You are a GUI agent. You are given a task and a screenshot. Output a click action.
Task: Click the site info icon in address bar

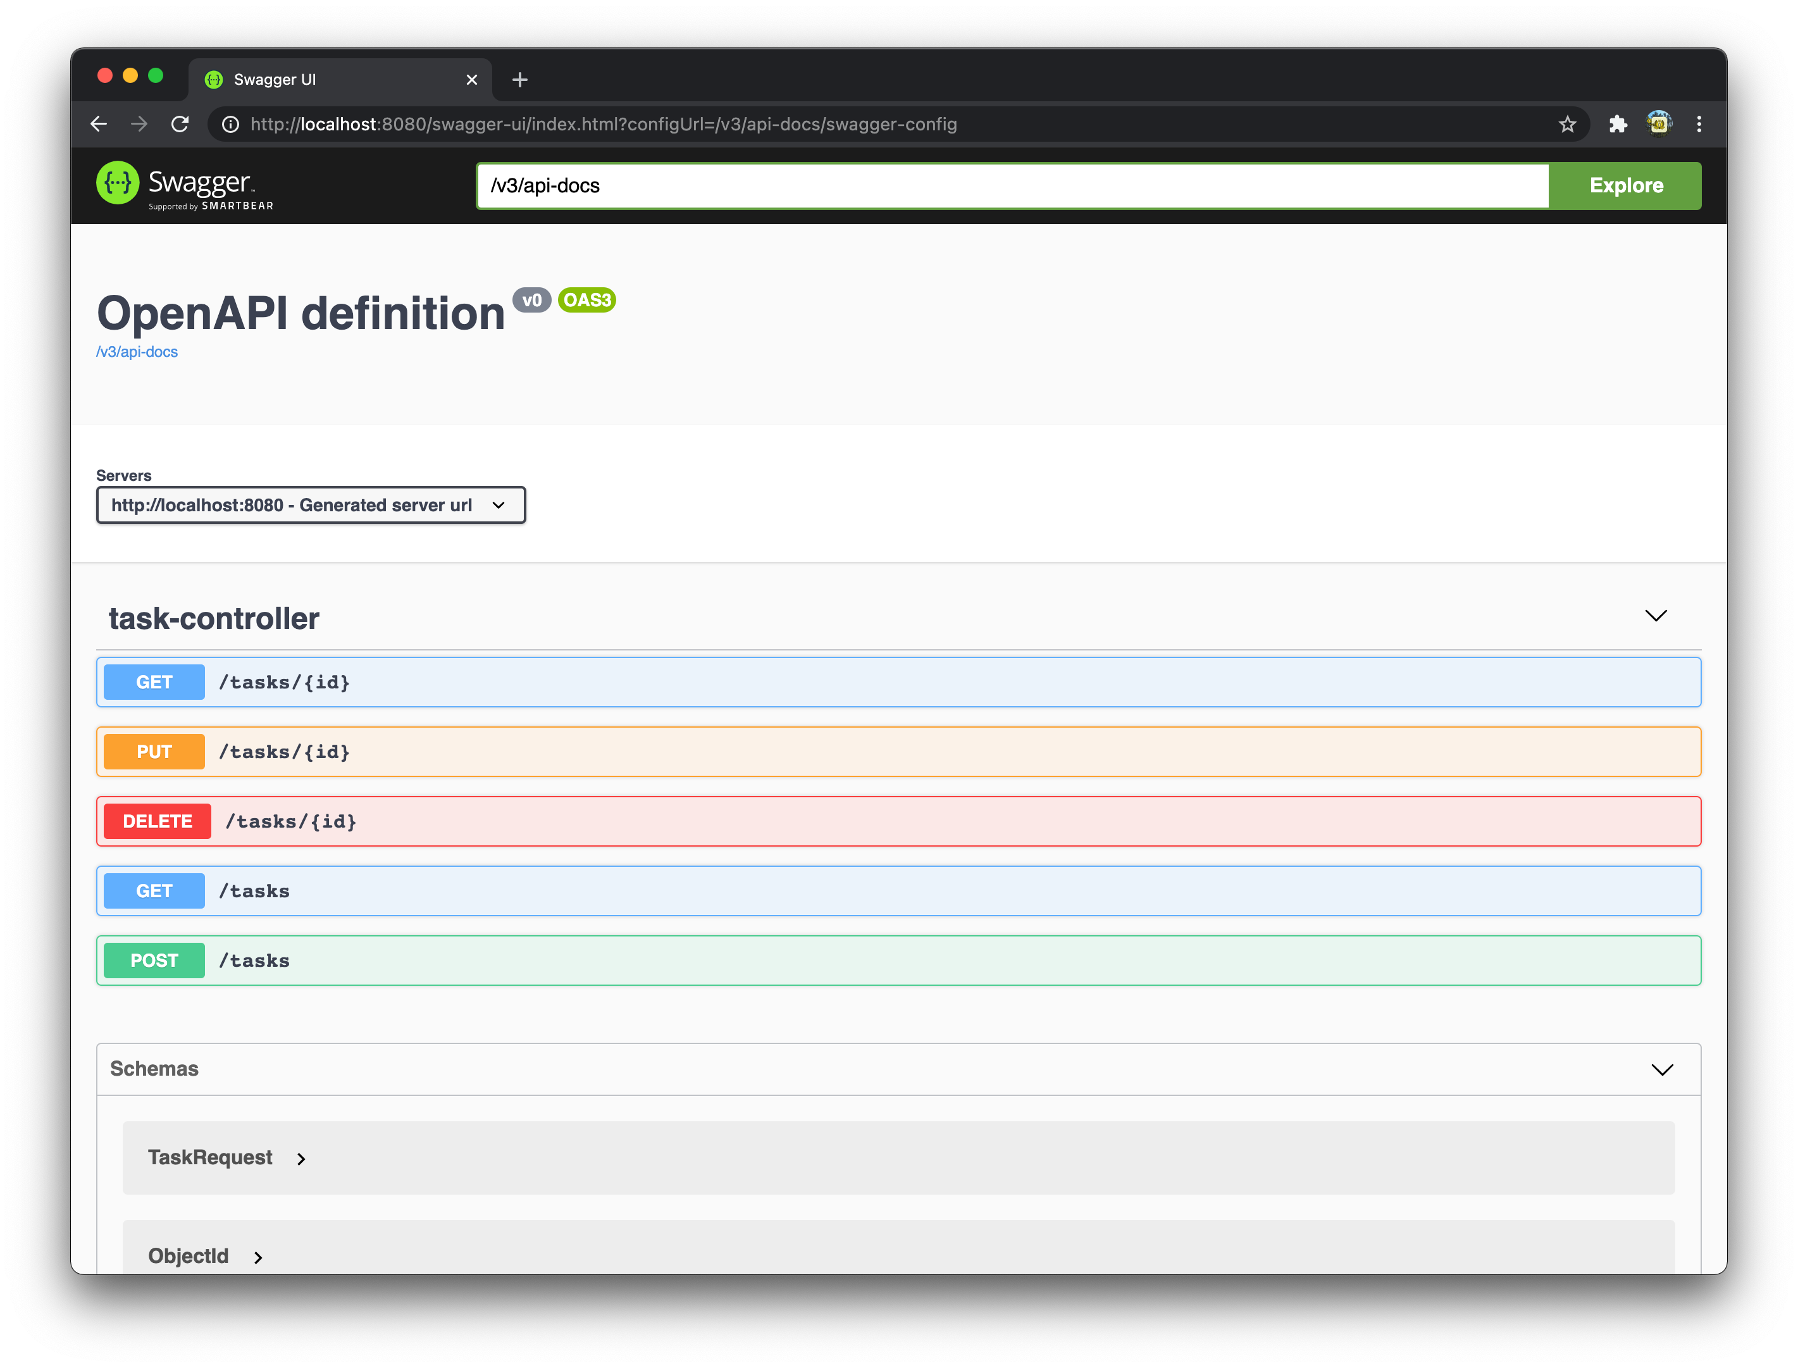pyautogui.click(x=229, y=124)
